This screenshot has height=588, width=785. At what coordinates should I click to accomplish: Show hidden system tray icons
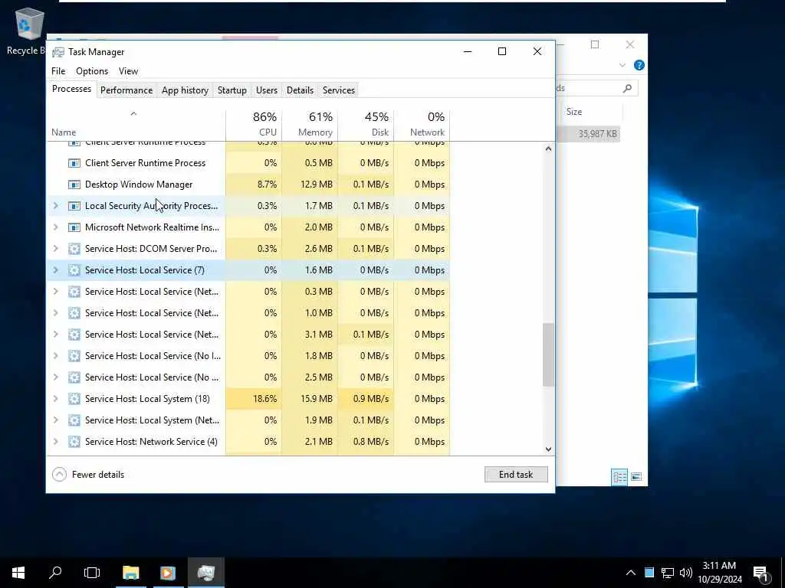pos(631,573)
